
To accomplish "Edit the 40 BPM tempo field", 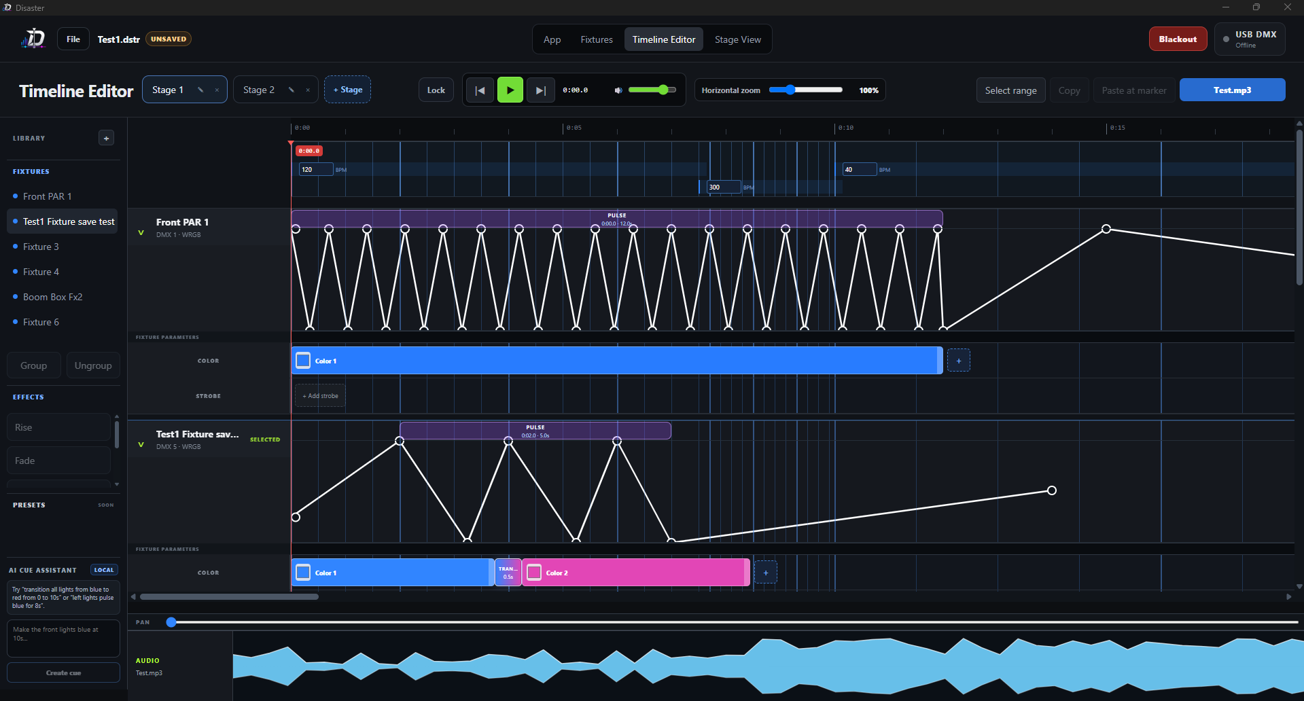I will (860, 170).
